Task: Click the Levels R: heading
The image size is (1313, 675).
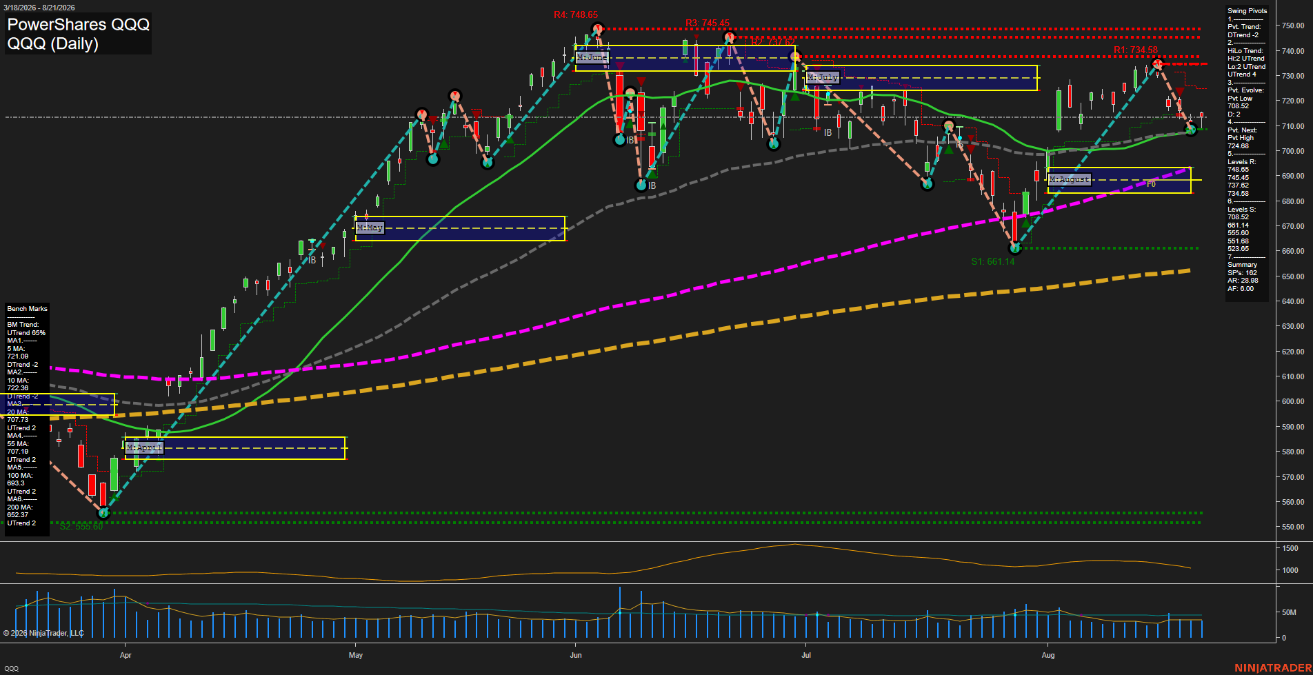Action: pos(1241,162)
